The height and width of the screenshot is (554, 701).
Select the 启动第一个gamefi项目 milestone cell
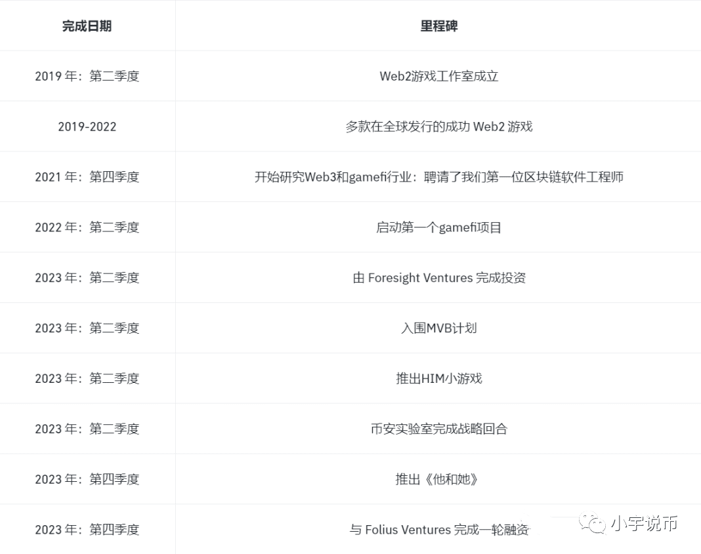tap(438, 227)
